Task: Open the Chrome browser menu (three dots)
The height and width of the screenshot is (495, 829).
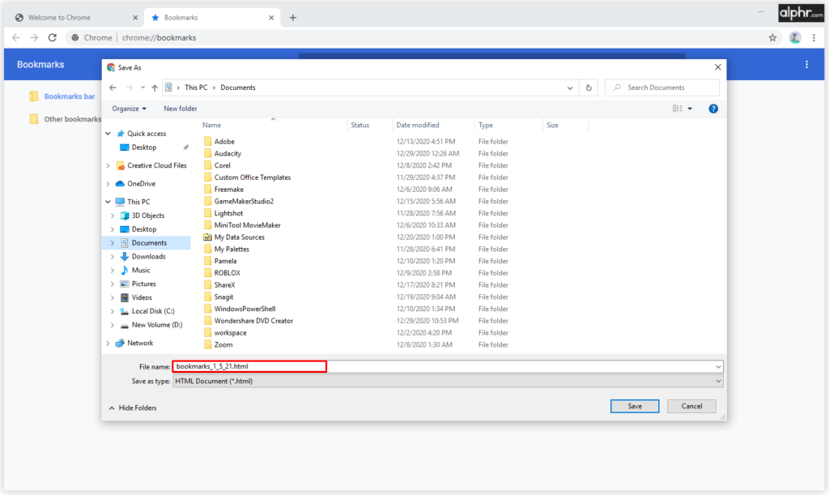Action: click(814, 36)
